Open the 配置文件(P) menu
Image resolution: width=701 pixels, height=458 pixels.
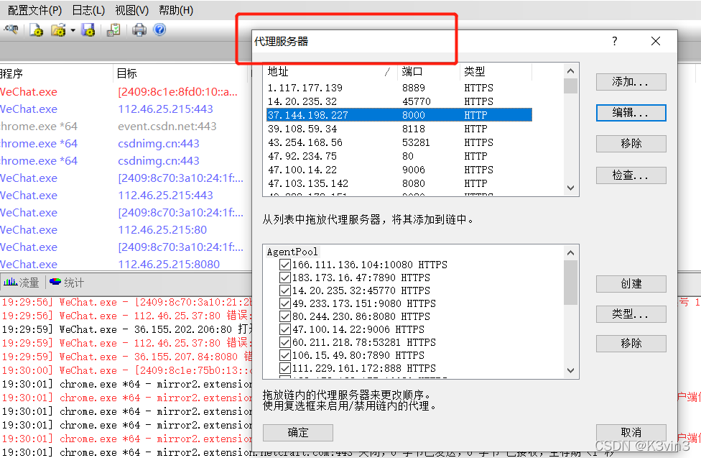(35, 10)
